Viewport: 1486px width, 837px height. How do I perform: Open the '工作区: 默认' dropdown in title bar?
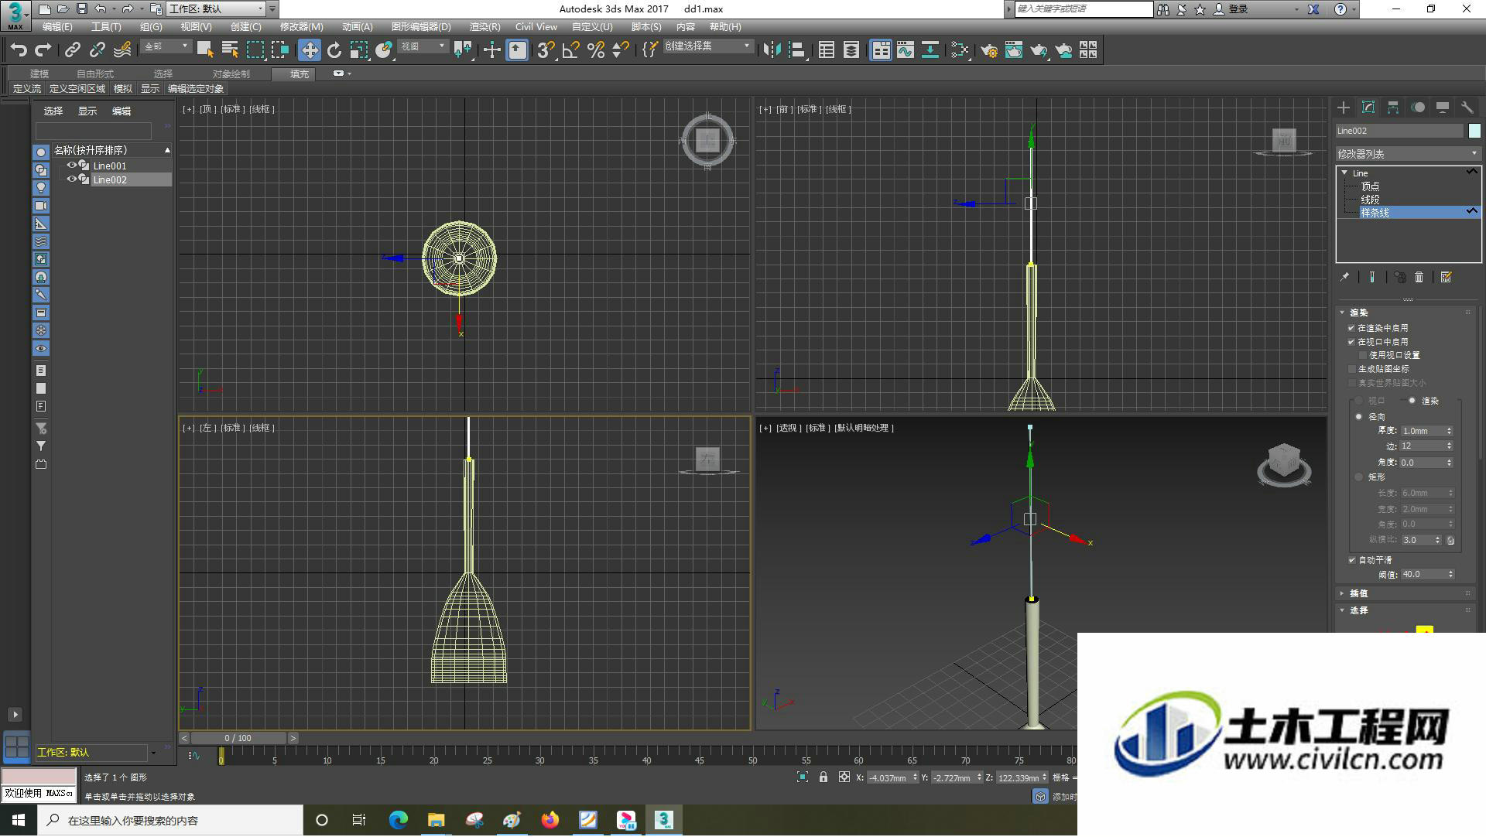point(217,9)
